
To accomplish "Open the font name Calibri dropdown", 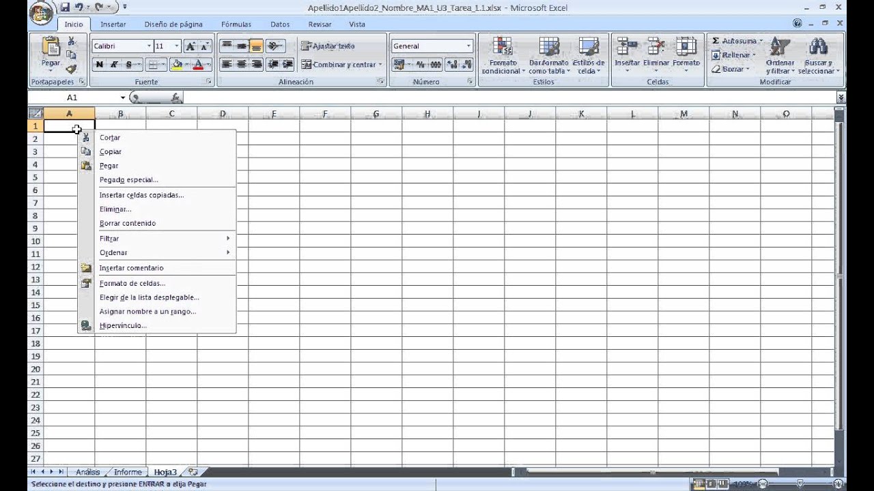I will [x=149, y=46].
